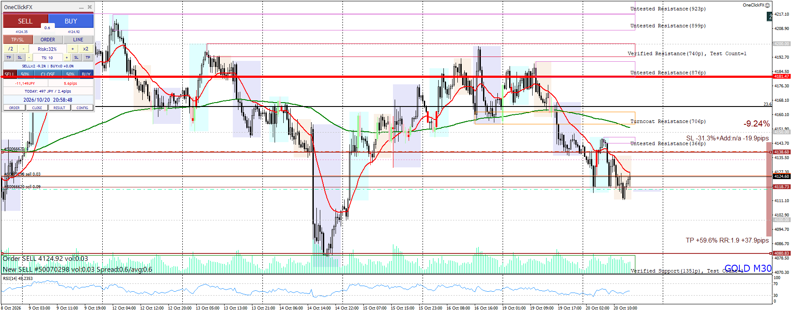
Task: Click the 4138.60 stop loss price label
Action: [782, 152]
